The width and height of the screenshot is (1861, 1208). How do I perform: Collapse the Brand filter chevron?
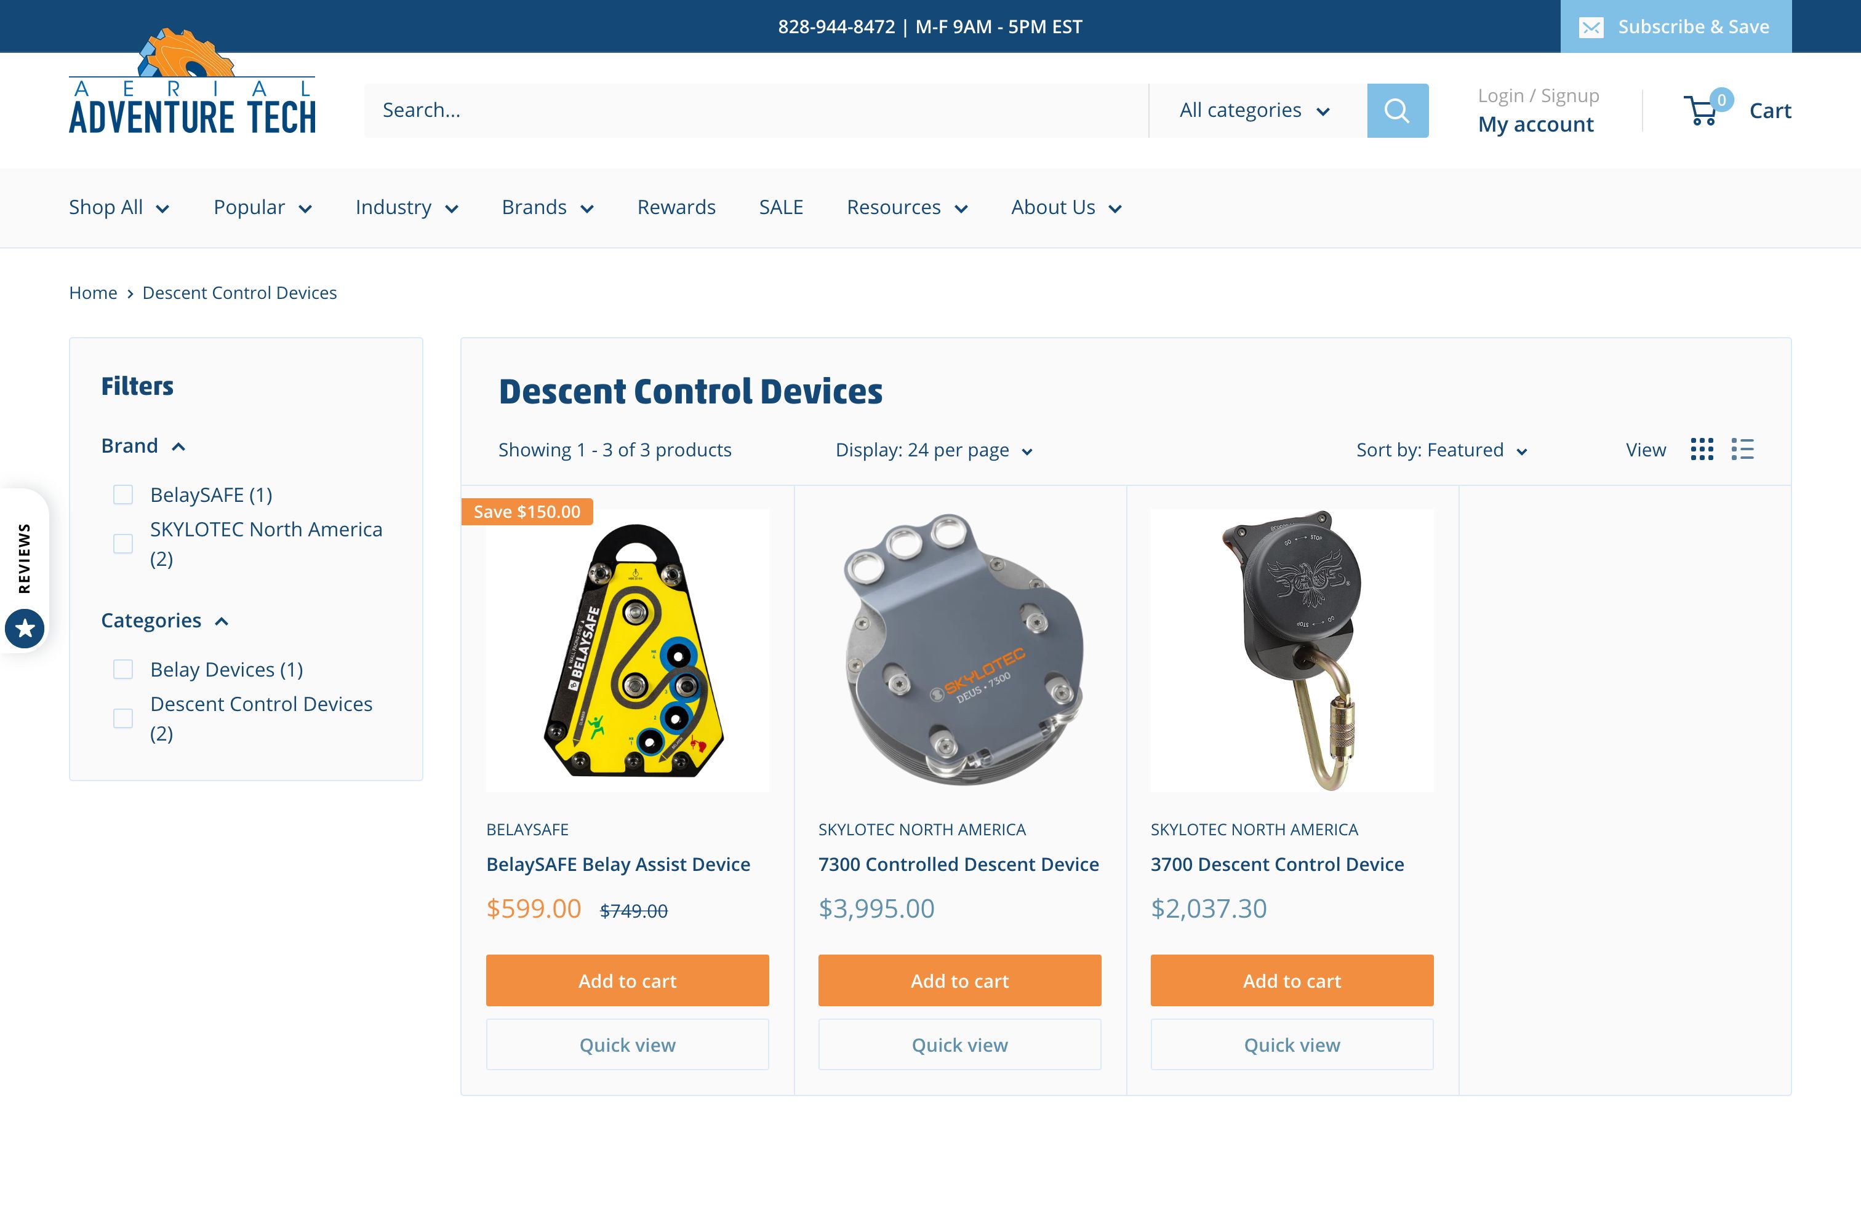(x=178, y=447)
